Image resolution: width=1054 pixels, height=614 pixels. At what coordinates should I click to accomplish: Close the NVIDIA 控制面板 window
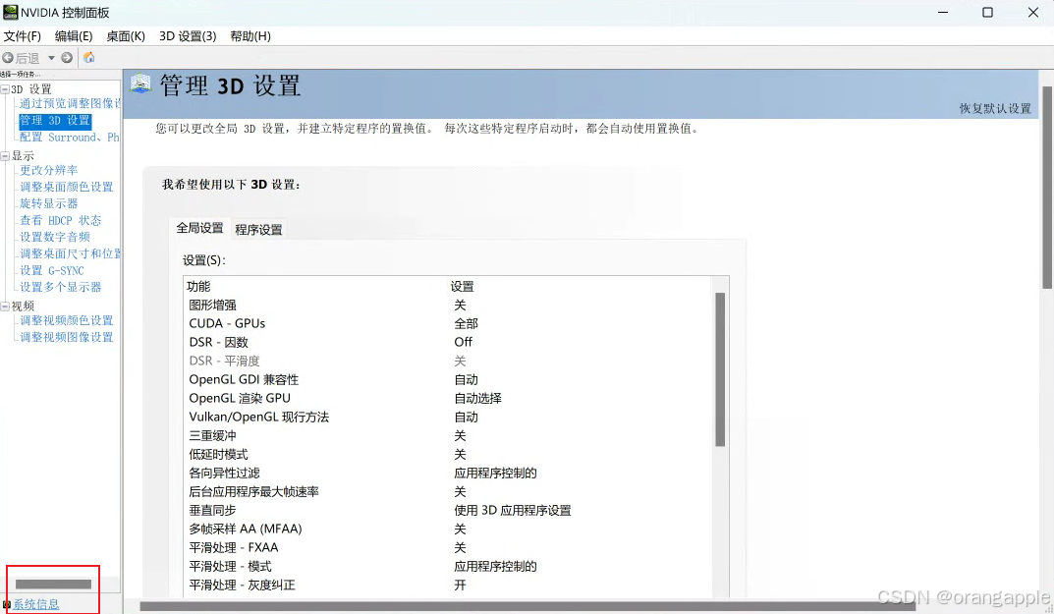[x=1033, y=12]
